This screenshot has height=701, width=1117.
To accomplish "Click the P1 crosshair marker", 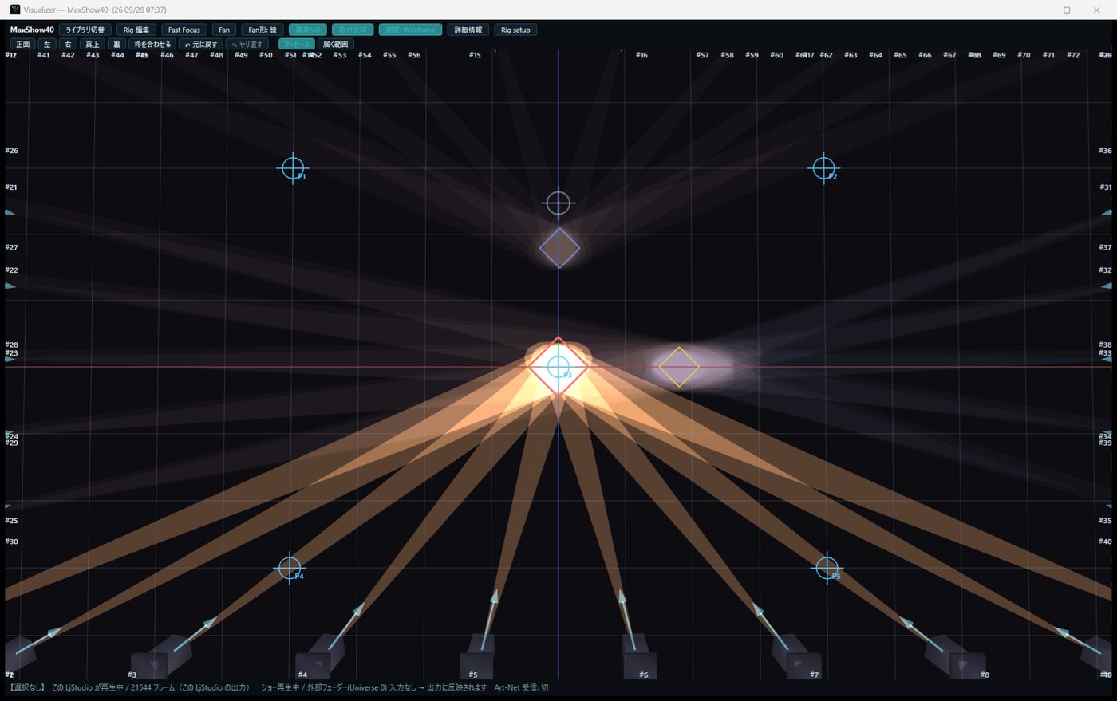I will tap(293, 168).
